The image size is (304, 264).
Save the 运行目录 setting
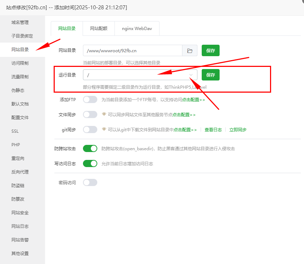point(210,75)
